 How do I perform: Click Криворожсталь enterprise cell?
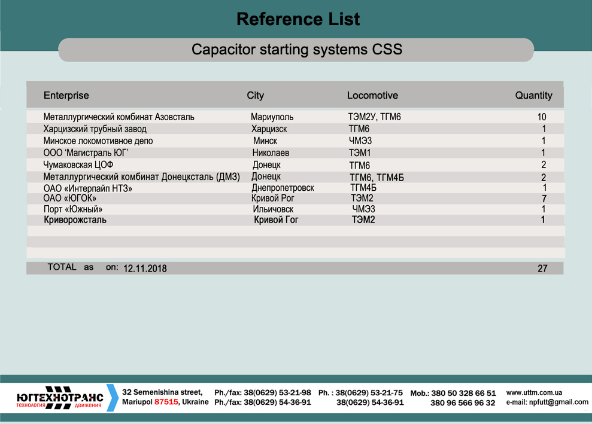(75, 220)
